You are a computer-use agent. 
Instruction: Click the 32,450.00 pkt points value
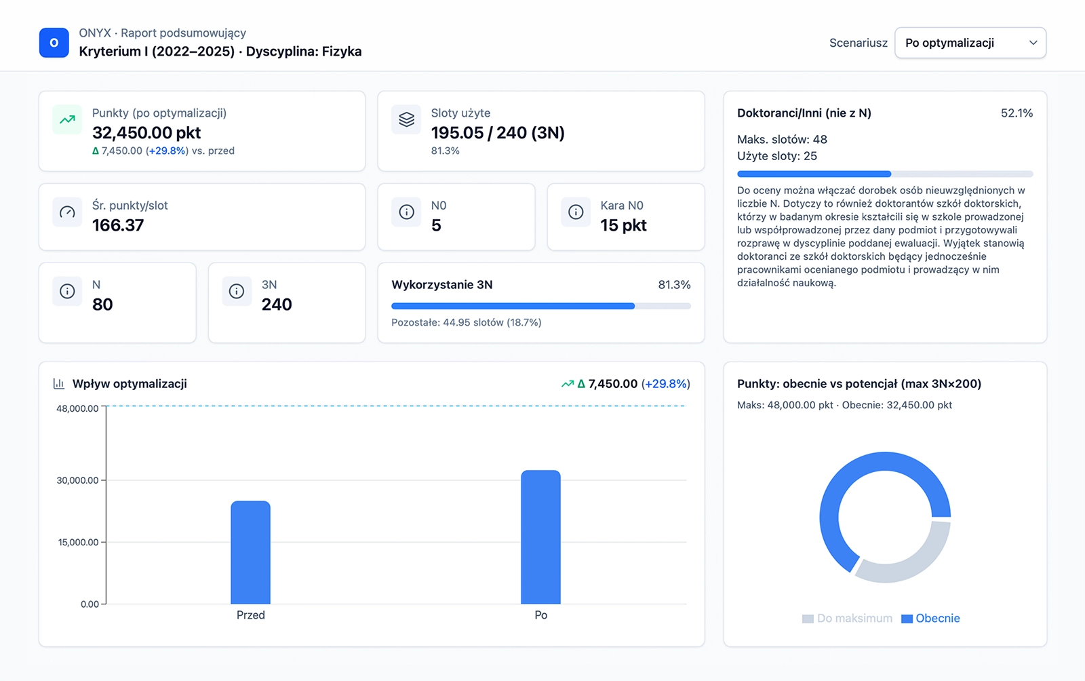pyautogui.click(x=146, y=133)
